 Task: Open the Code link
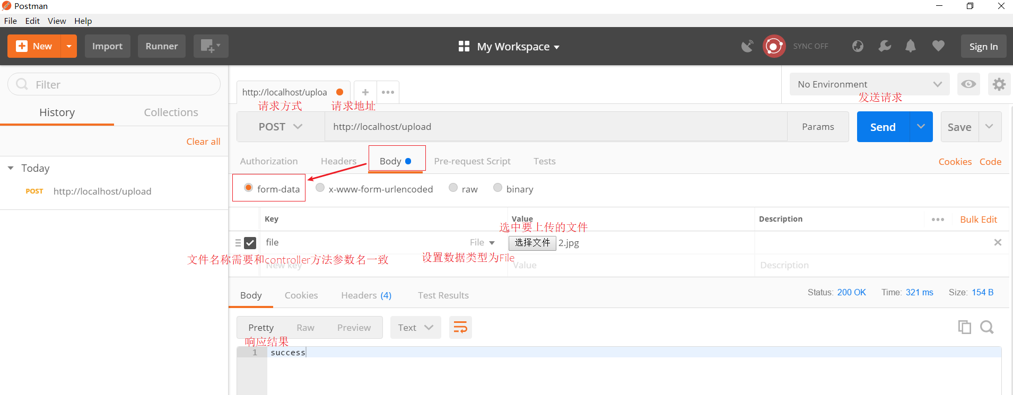[990, 162]
